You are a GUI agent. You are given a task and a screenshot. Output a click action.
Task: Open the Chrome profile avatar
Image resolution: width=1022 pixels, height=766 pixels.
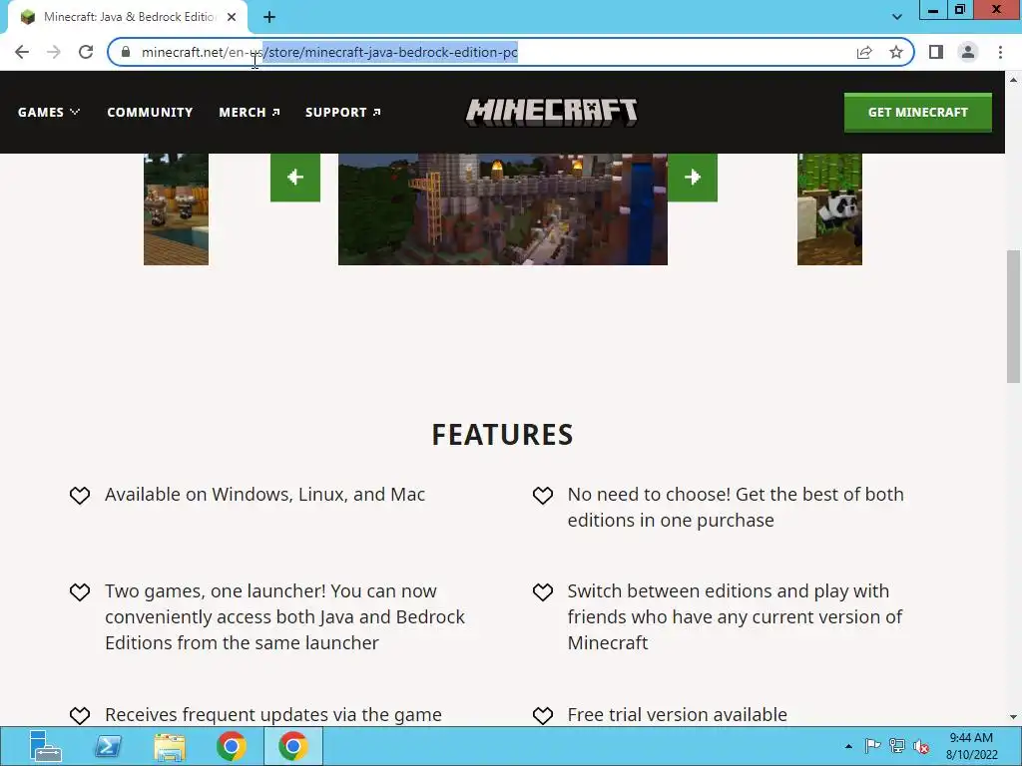pos(968,52)
